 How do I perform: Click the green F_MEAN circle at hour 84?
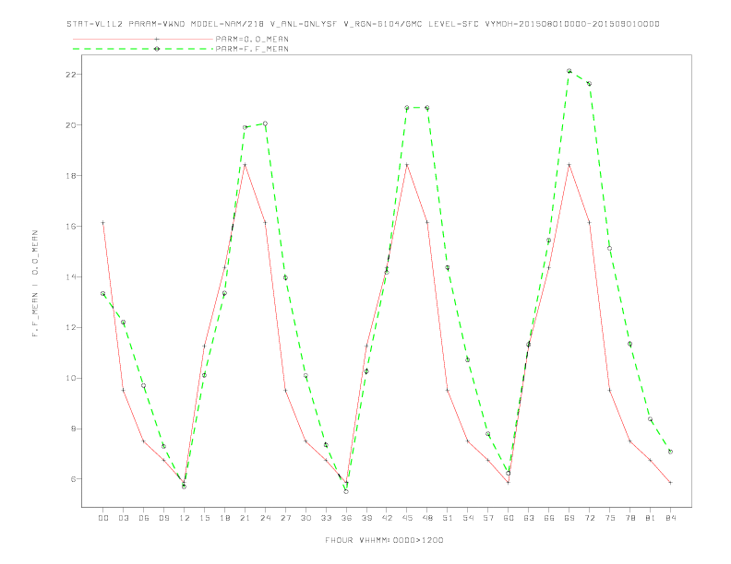[670, 452]
